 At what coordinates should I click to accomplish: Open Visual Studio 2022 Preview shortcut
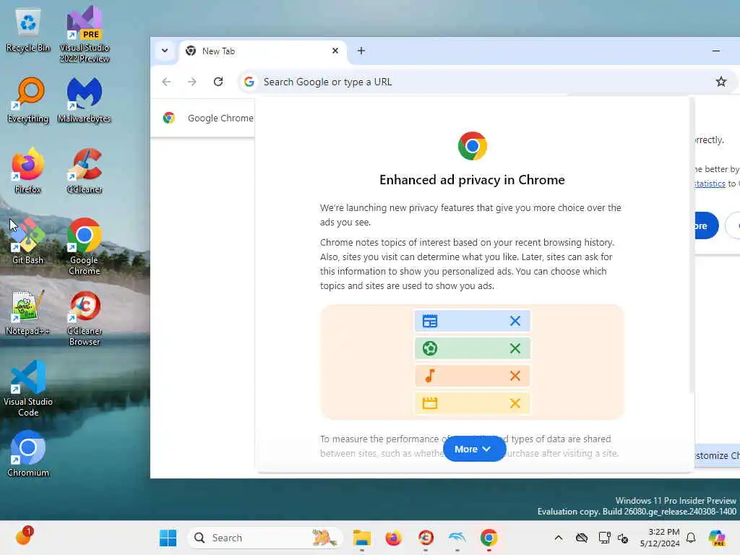(x=85, y=34)
